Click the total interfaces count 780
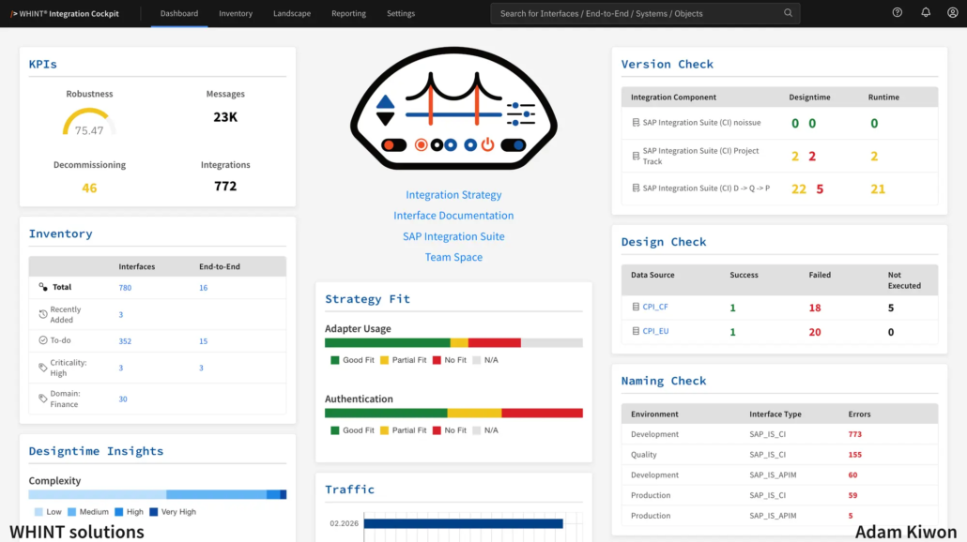The width and height of the screenshot is (967, 542). (x=125, y=288)
